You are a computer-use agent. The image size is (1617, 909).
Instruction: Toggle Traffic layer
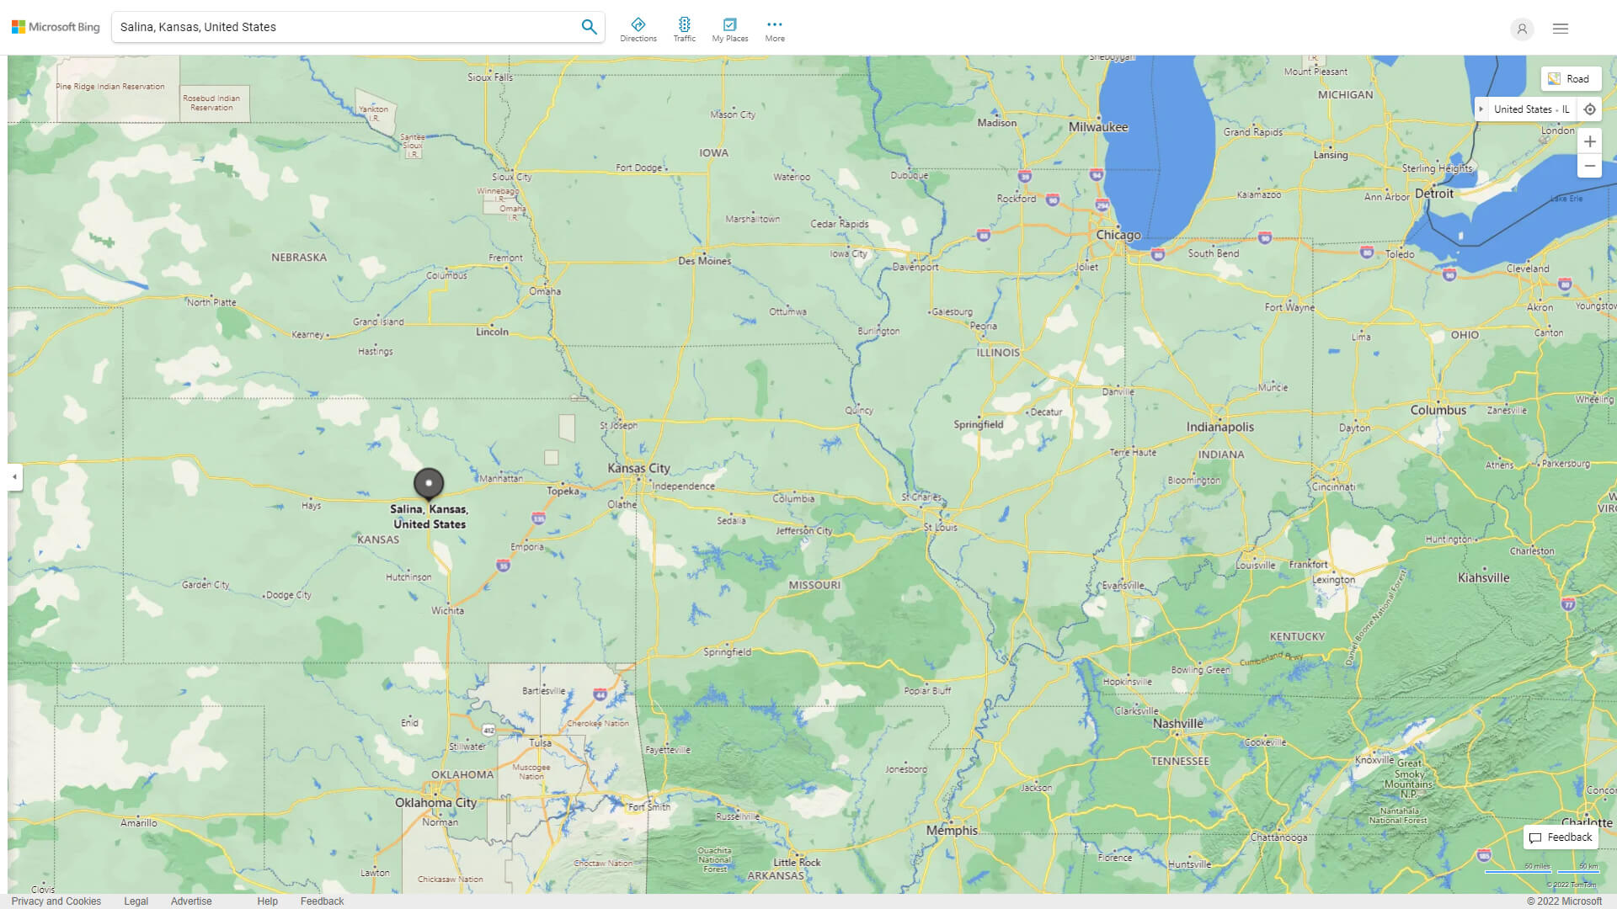click(x=684, y=29)
